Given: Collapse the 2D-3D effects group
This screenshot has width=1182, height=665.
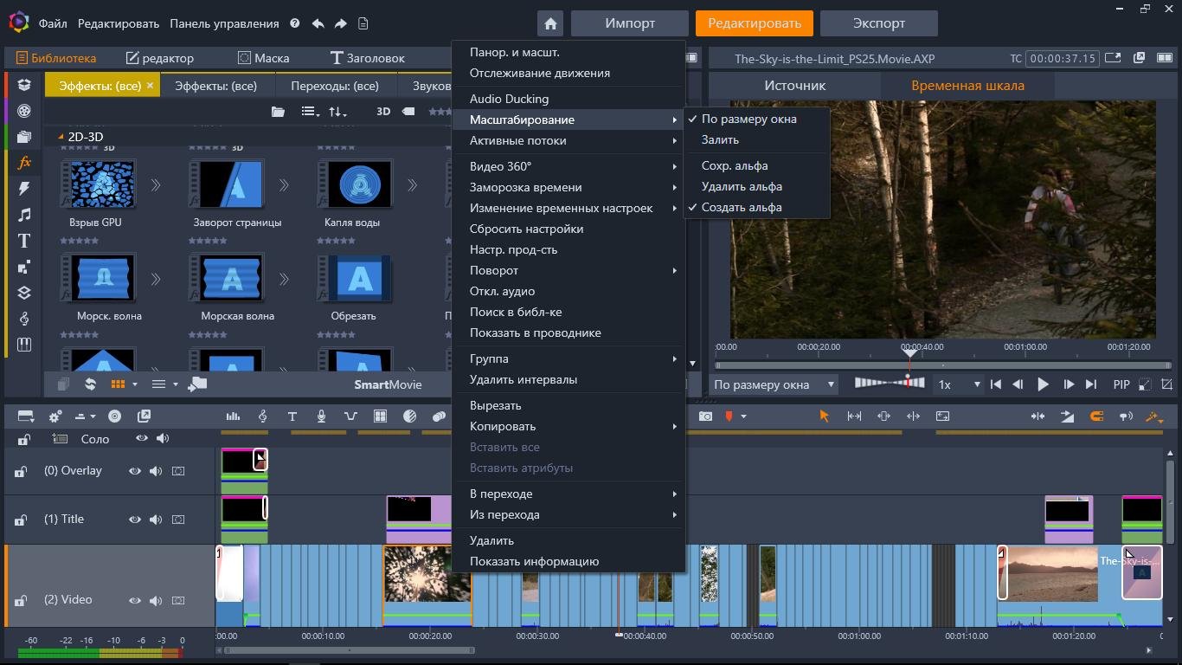Looking at the screenshot, I should click(x=61, y=137).
